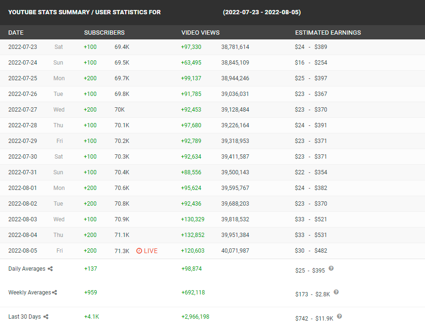
Task: Select the DATE column header
Action: click(16, 33)
